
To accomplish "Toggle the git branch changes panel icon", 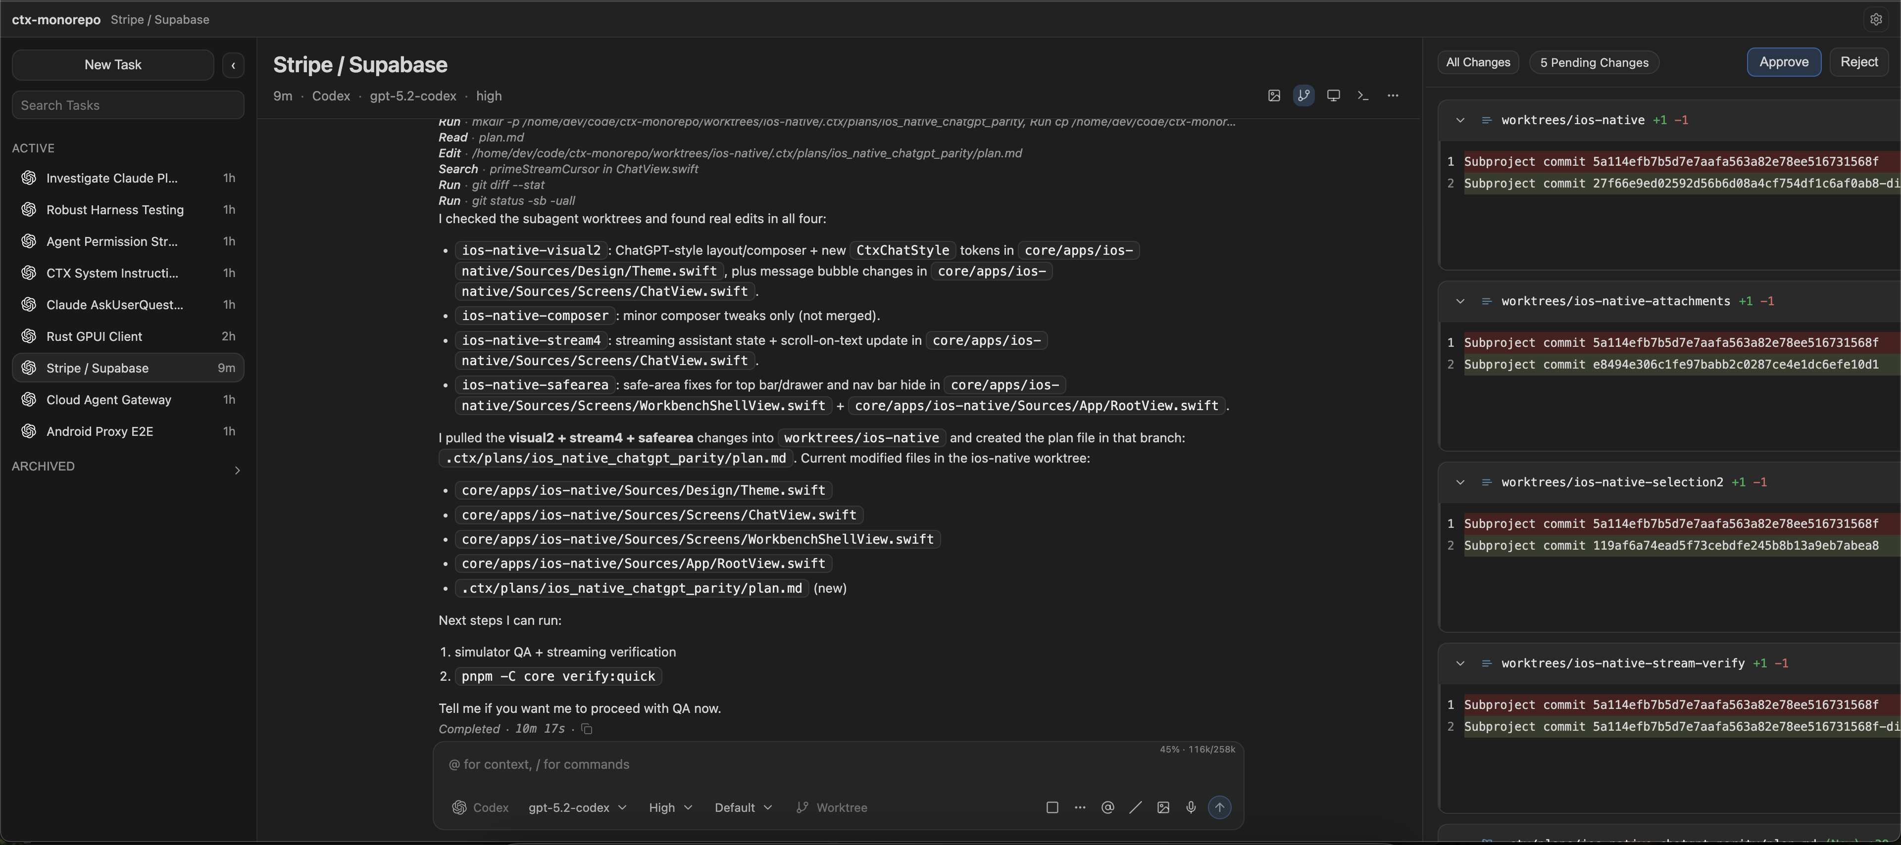I will (x=1303, y=96).
